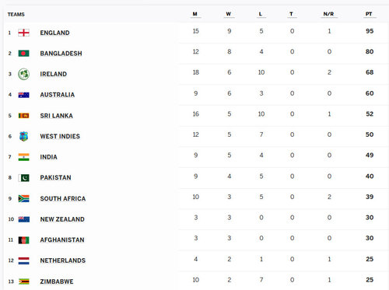Viewport: 389px width, 290px height.
Task: Click the Bangladesh flag icon
Action: click(x=23, y=54)
